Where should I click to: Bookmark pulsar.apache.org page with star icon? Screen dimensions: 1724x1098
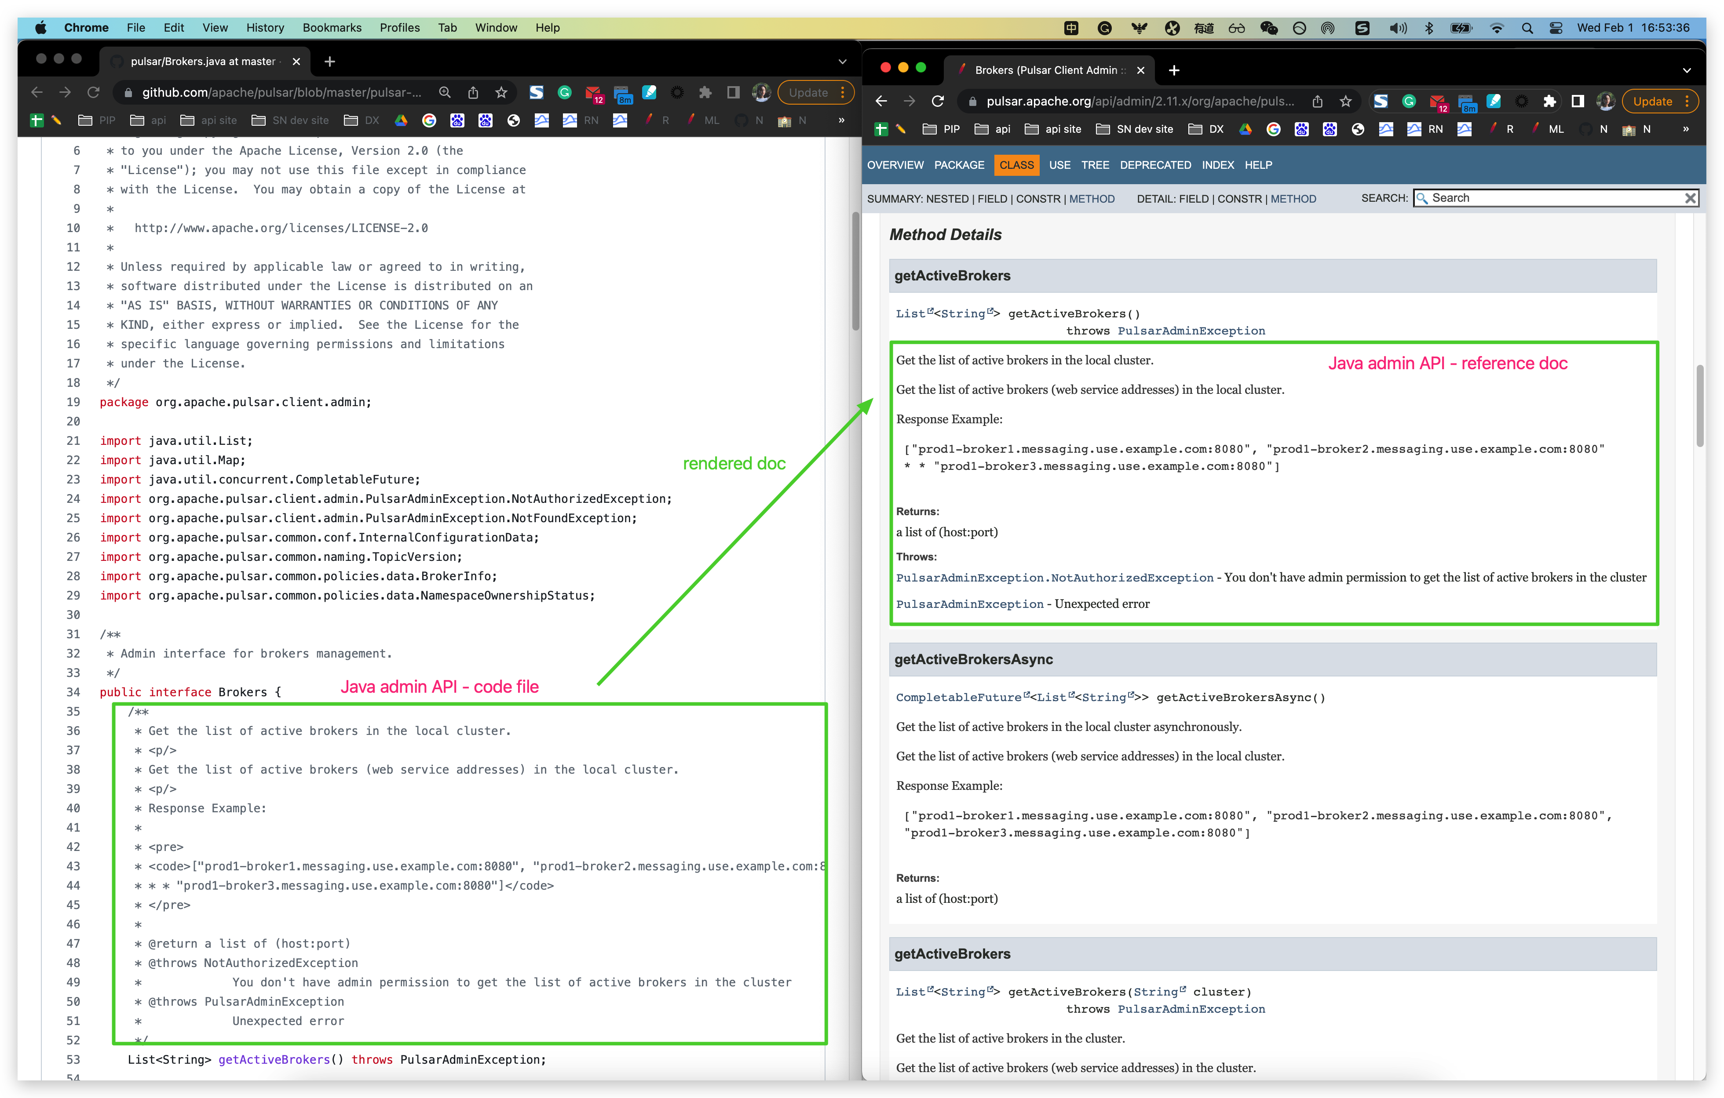coord(1345,101)
